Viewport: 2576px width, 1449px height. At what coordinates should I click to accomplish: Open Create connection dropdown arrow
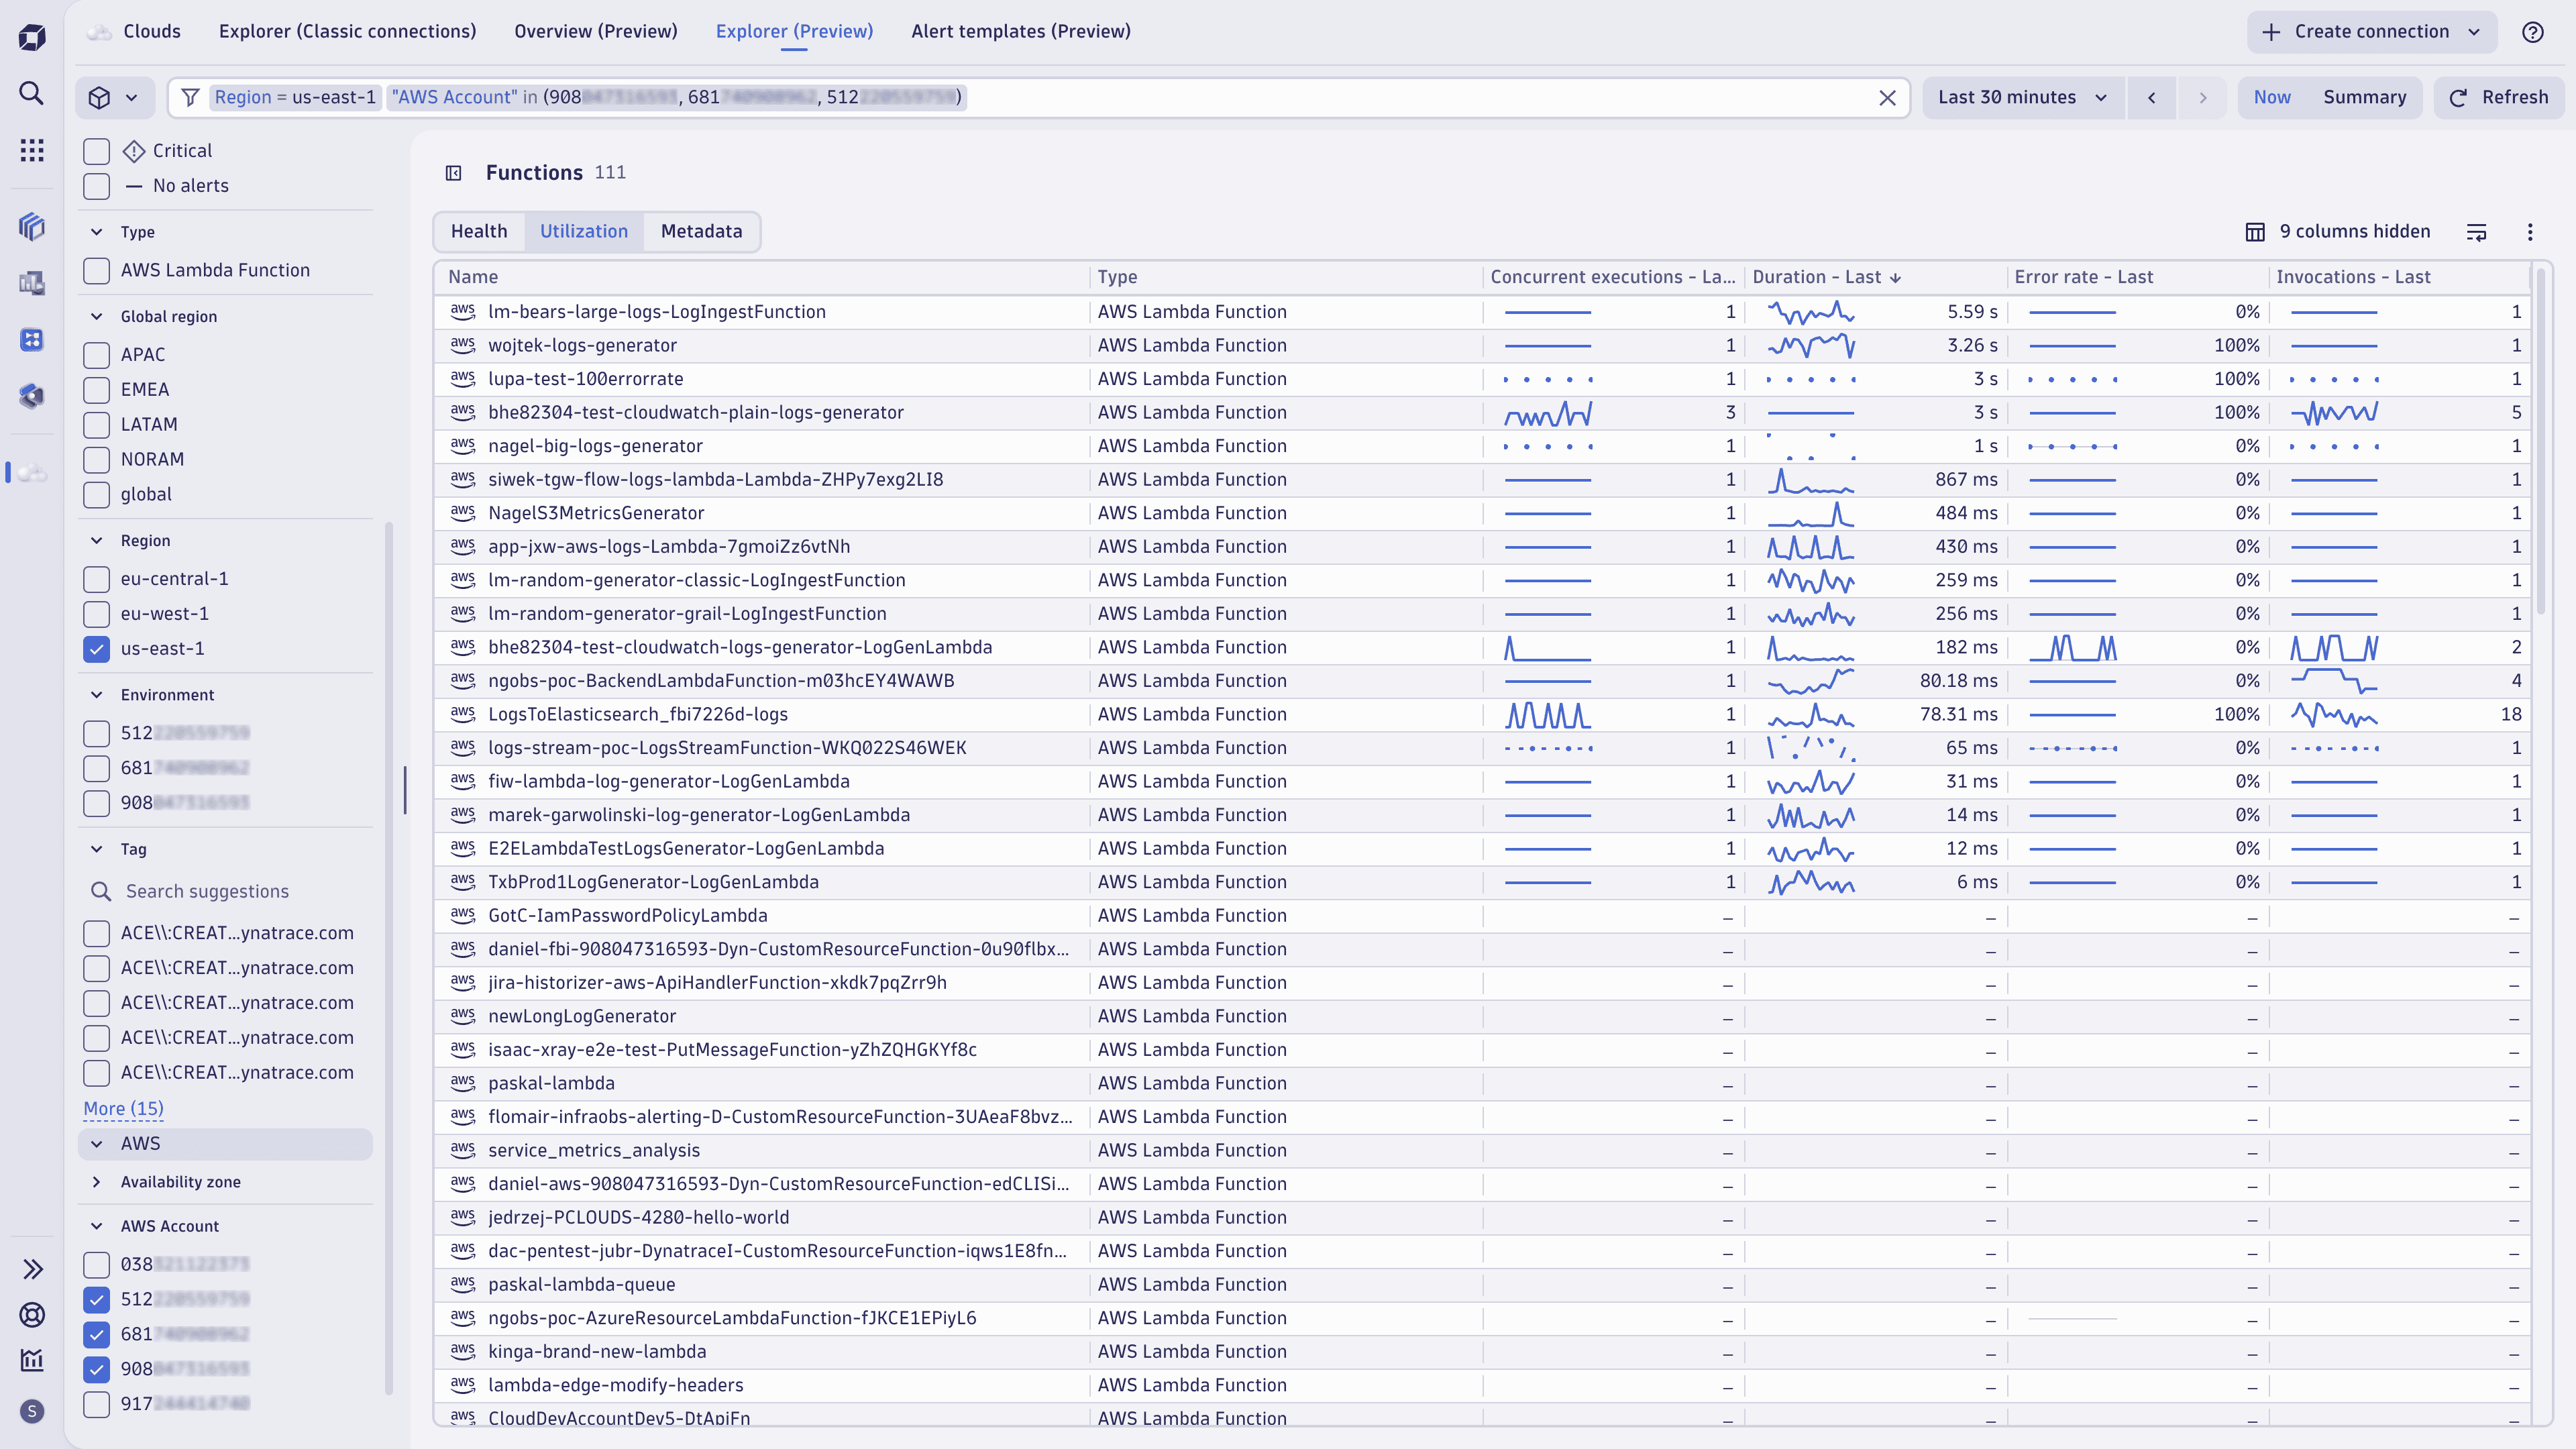coord(2474,32)
